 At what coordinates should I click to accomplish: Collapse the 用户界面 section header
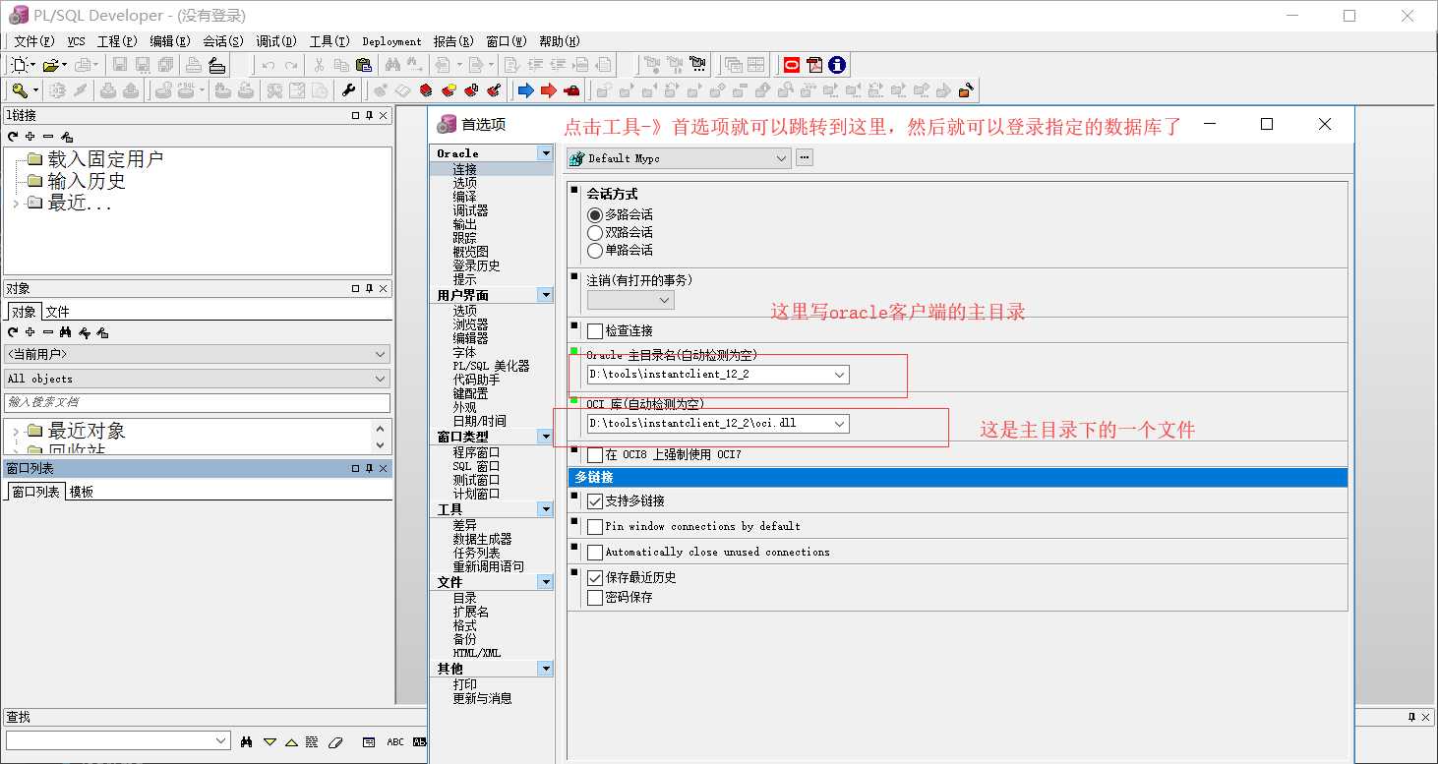click(x=545, y=295)
